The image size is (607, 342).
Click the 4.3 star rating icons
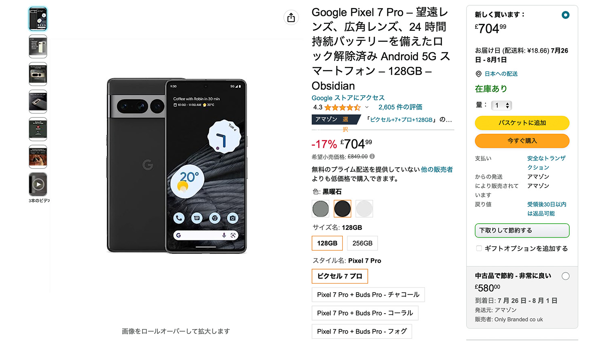click(x=342, y=107)
